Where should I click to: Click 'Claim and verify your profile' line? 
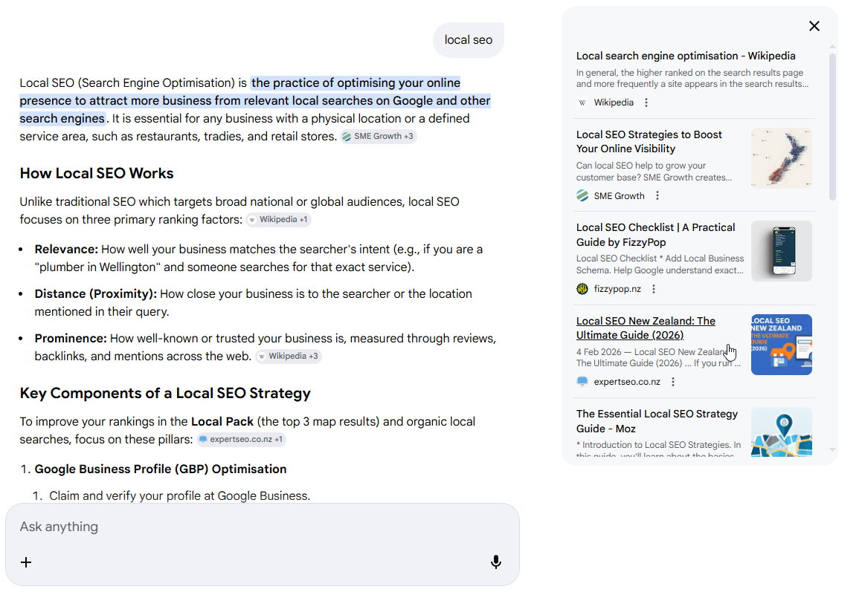click(180, 496)
